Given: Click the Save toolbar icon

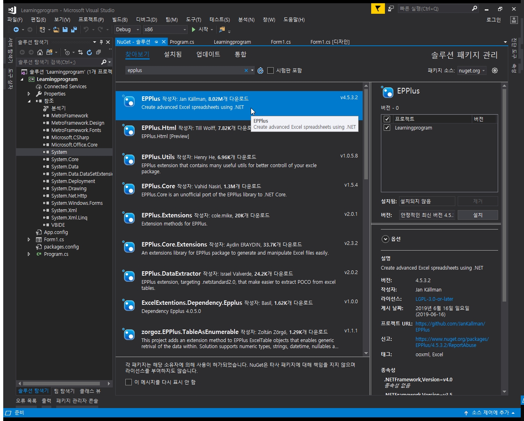Looking at the screenshot, I should (65, 30).
